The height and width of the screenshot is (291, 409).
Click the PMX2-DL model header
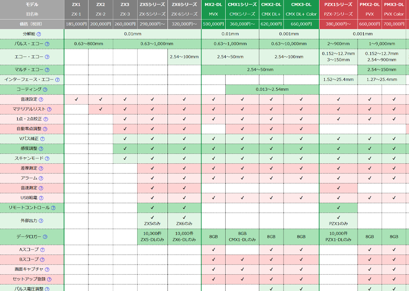370,4
